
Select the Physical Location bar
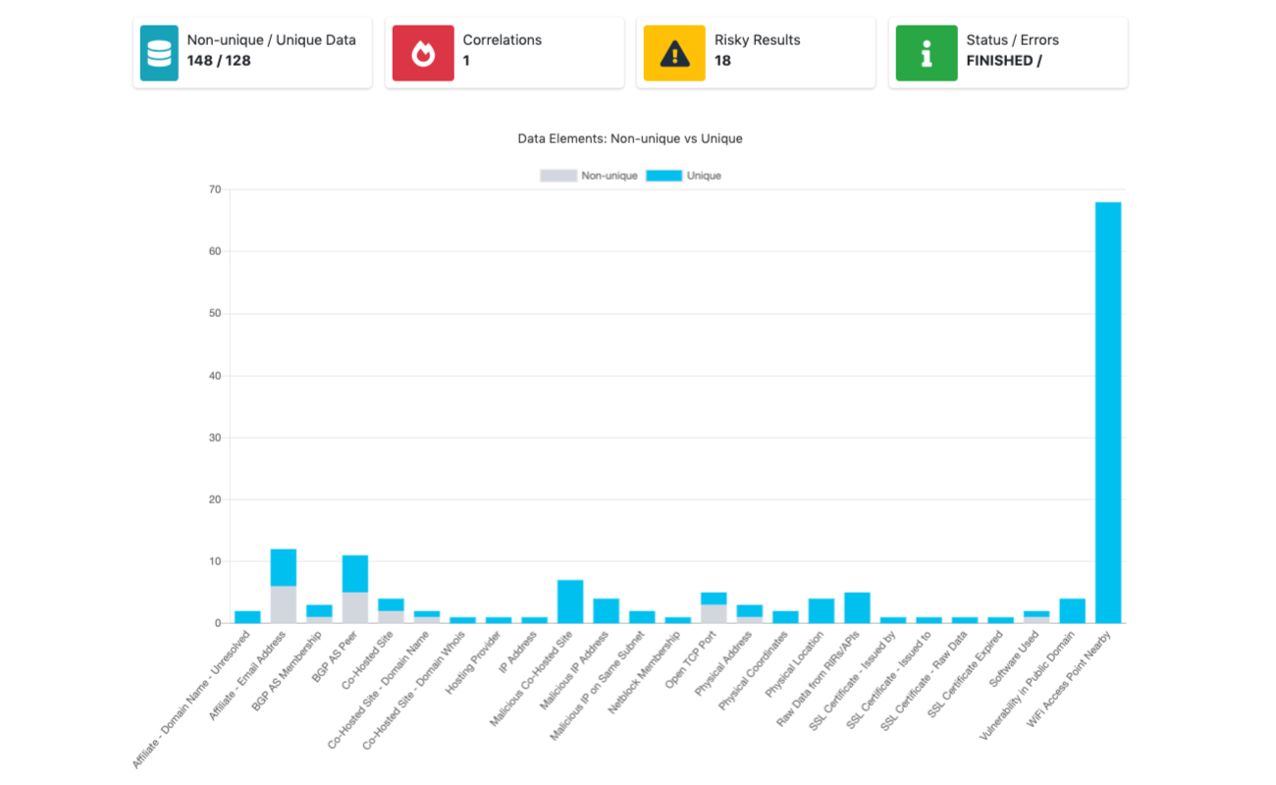tap(822, 610)
